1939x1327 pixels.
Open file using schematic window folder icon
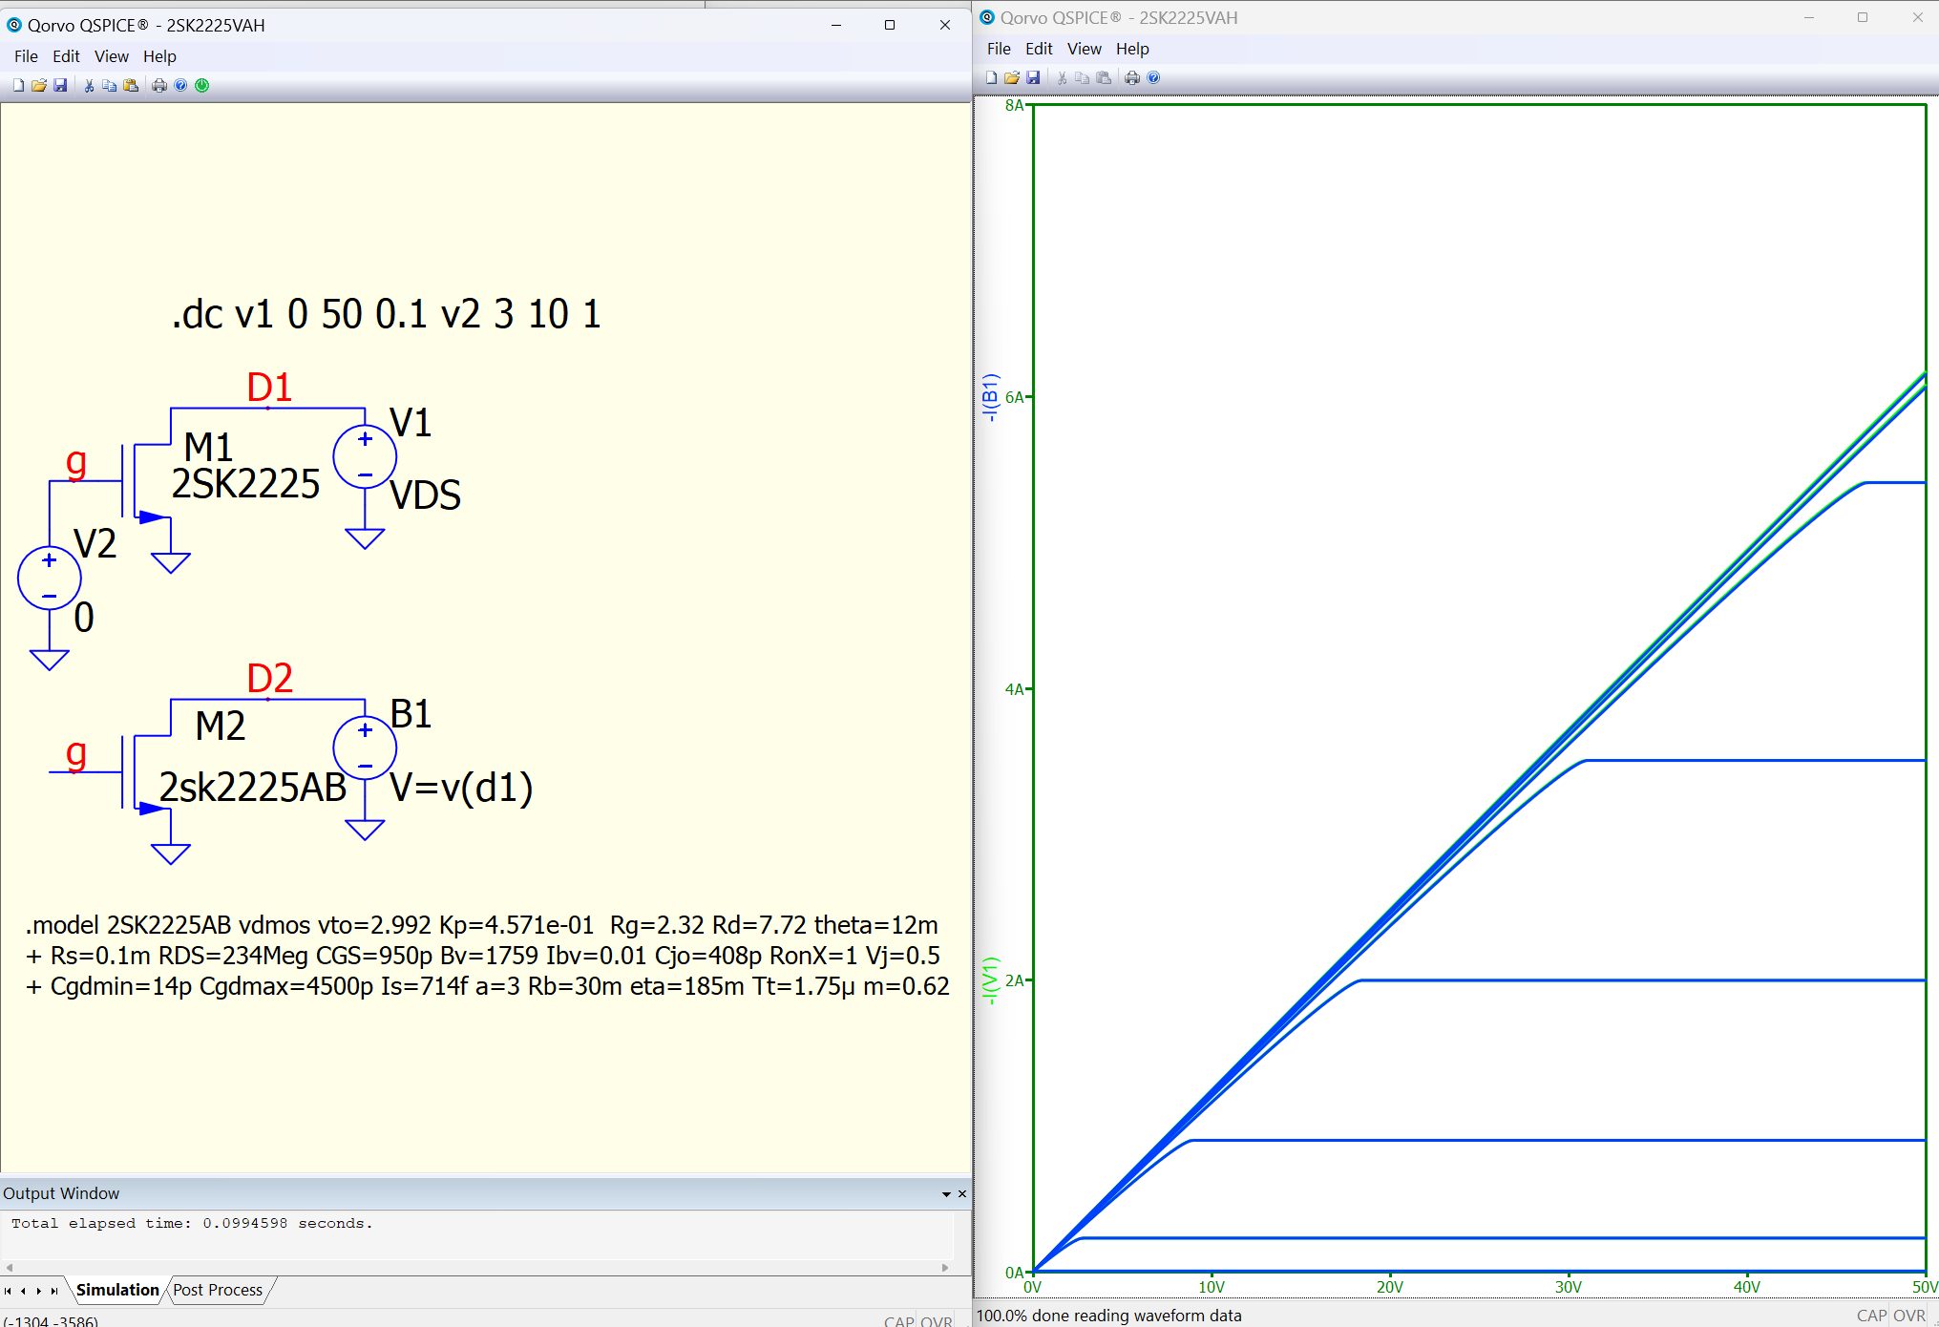(39, 86)
